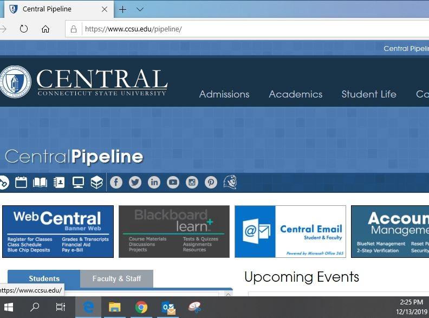The height and width of the screenshot is (318, 429).
Task: Open the Admissions menu
Action: pos(224,94)
